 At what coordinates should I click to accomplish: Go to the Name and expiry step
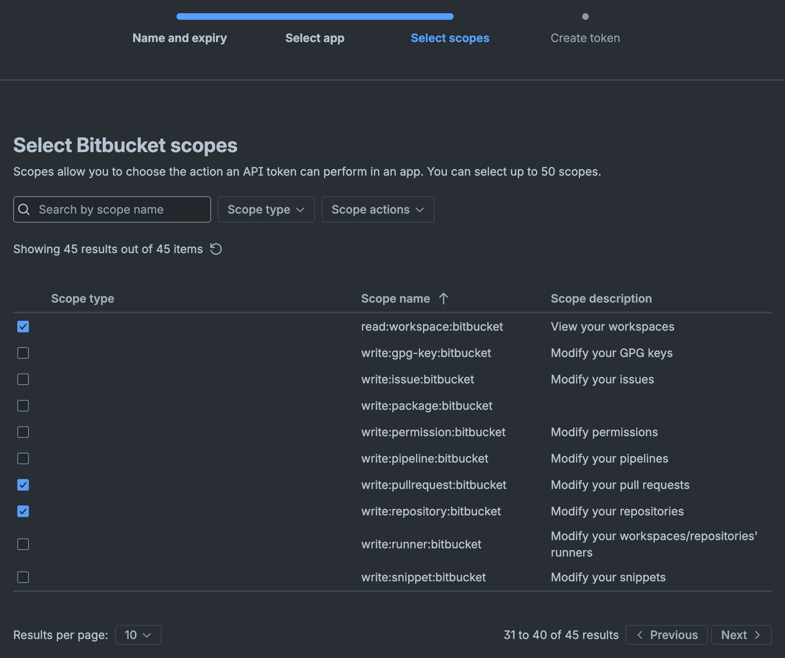click(x=180, y=38)
